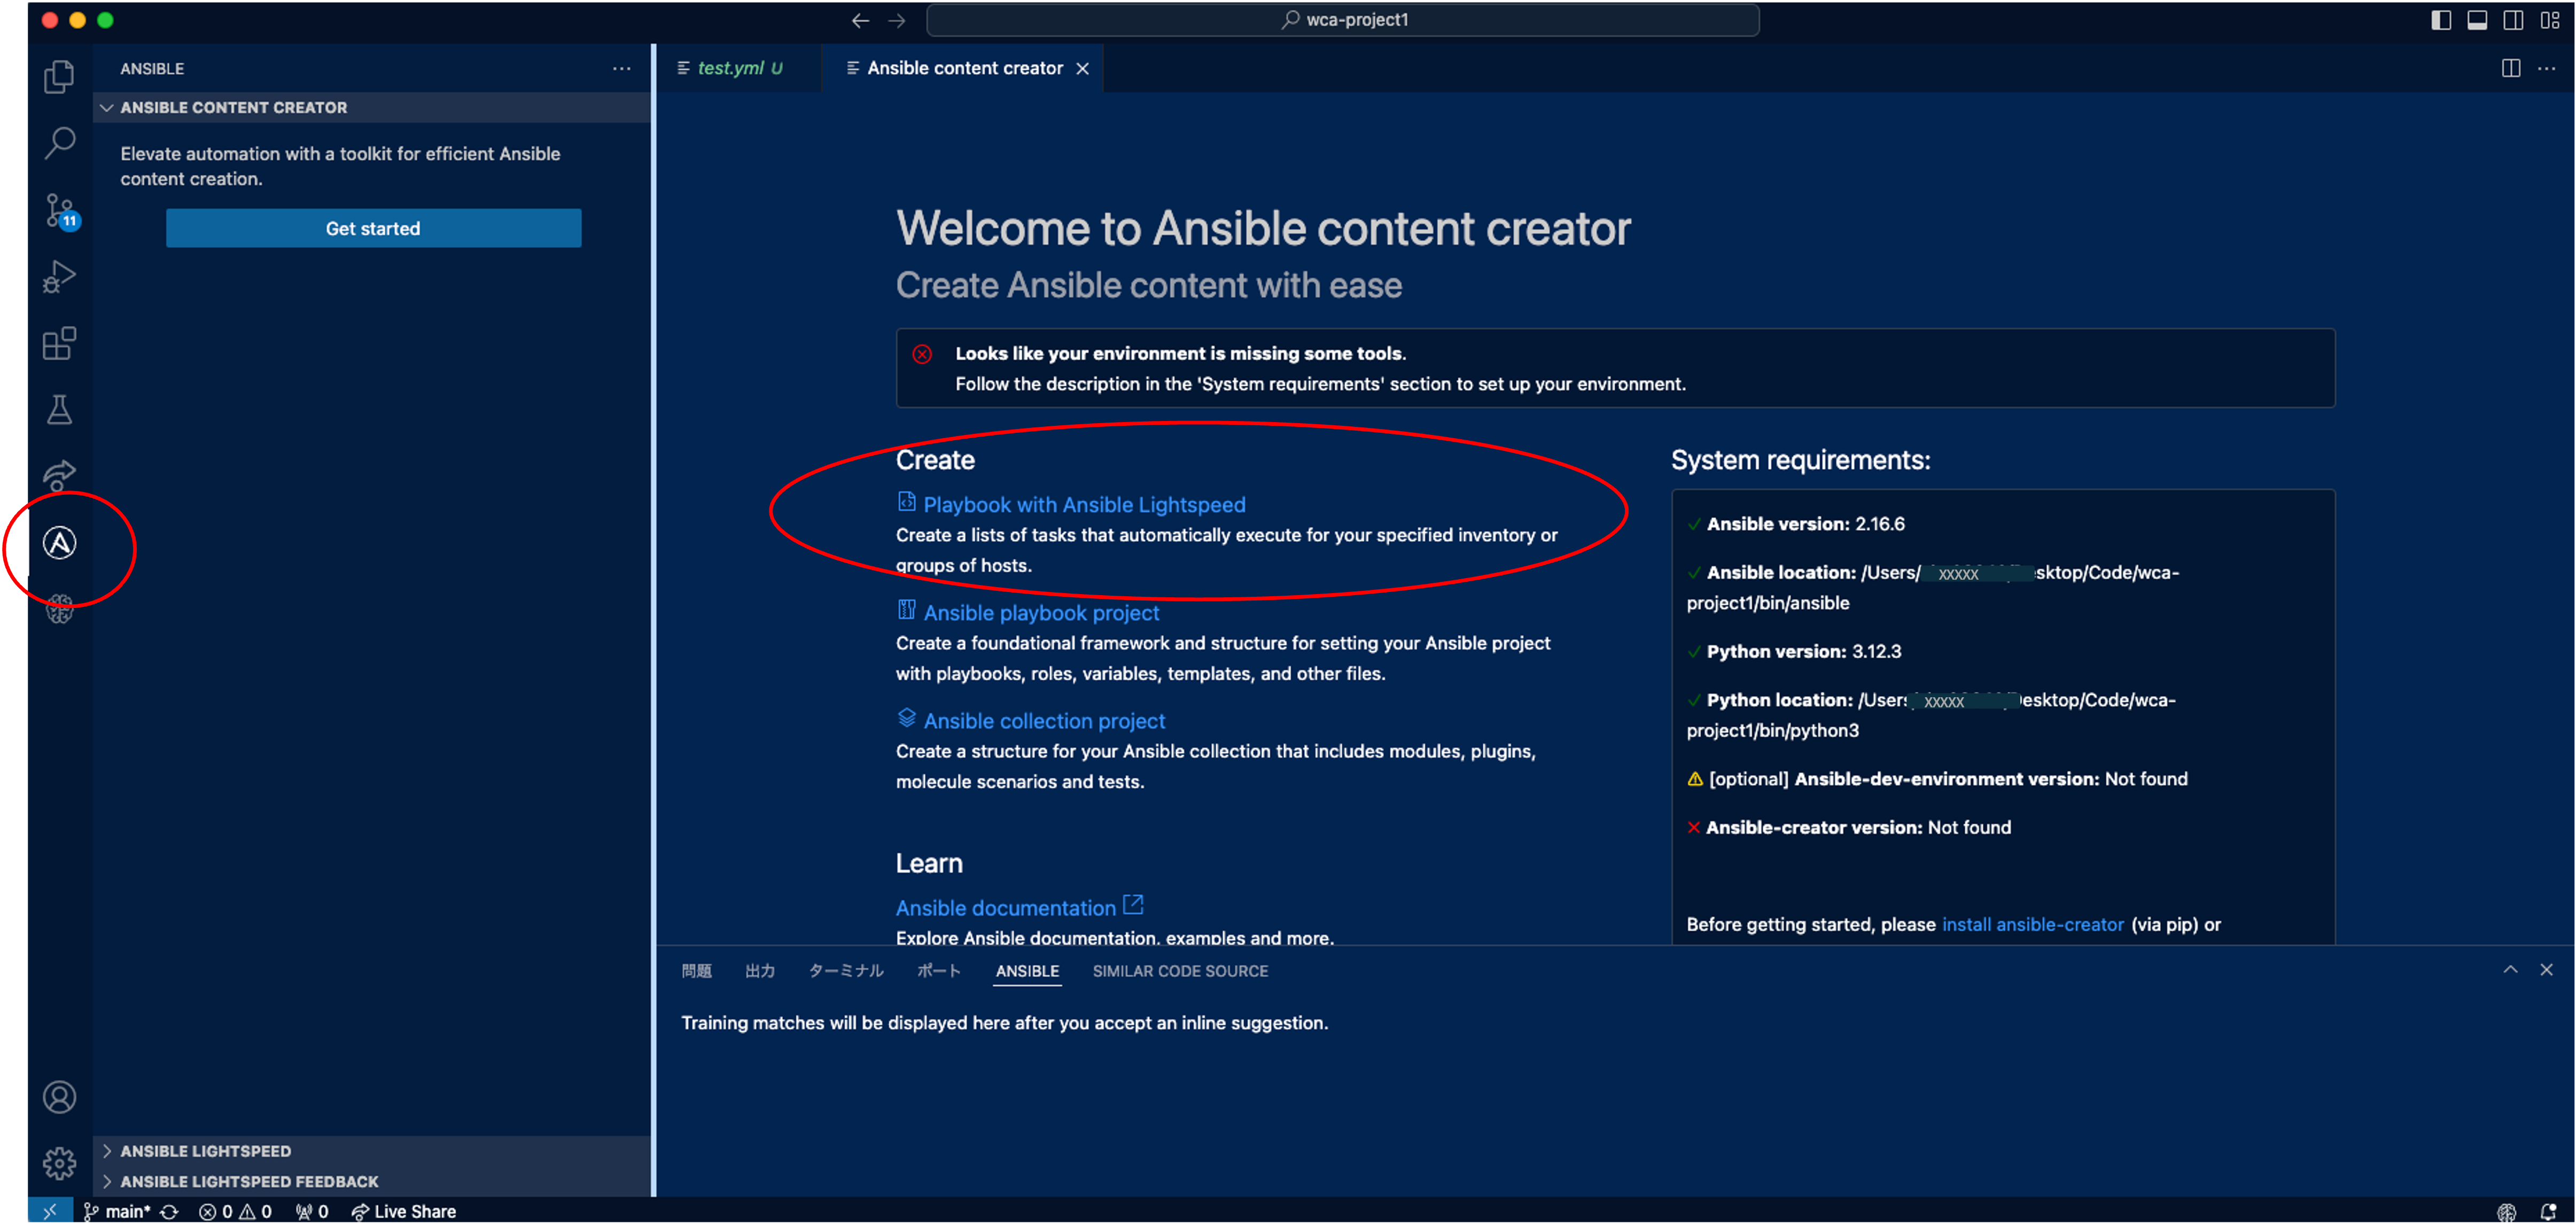Click the Get started button

[373, 228]
